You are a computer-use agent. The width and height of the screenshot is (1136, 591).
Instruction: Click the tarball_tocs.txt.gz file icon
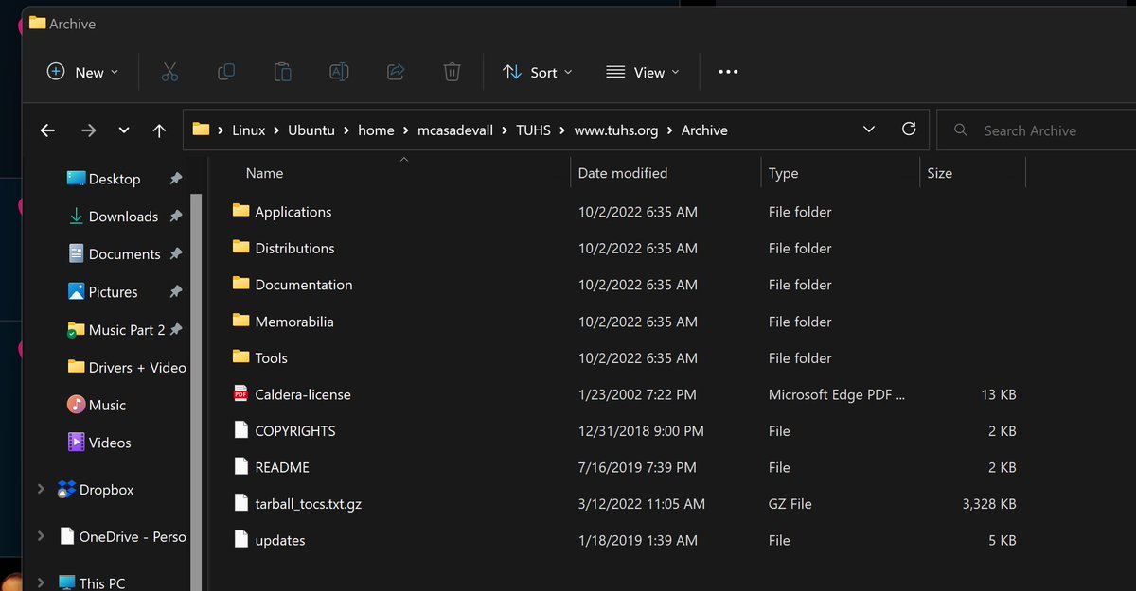(240, 503)
